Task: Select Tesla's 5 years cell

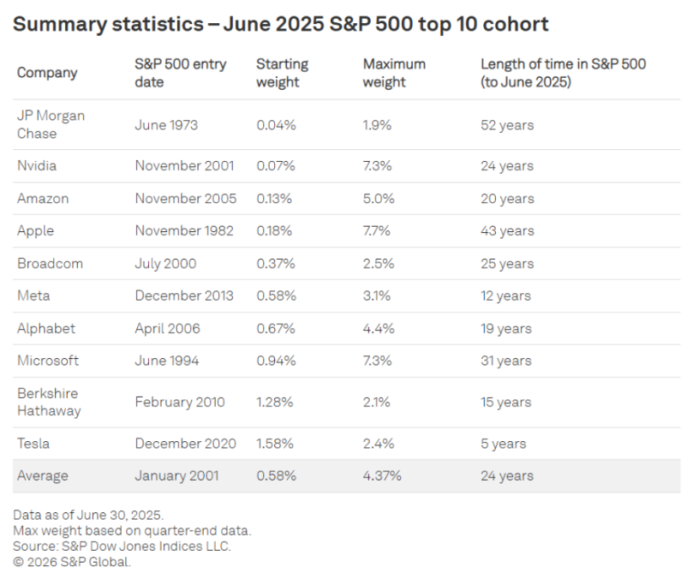Action: tap(504, 444)
